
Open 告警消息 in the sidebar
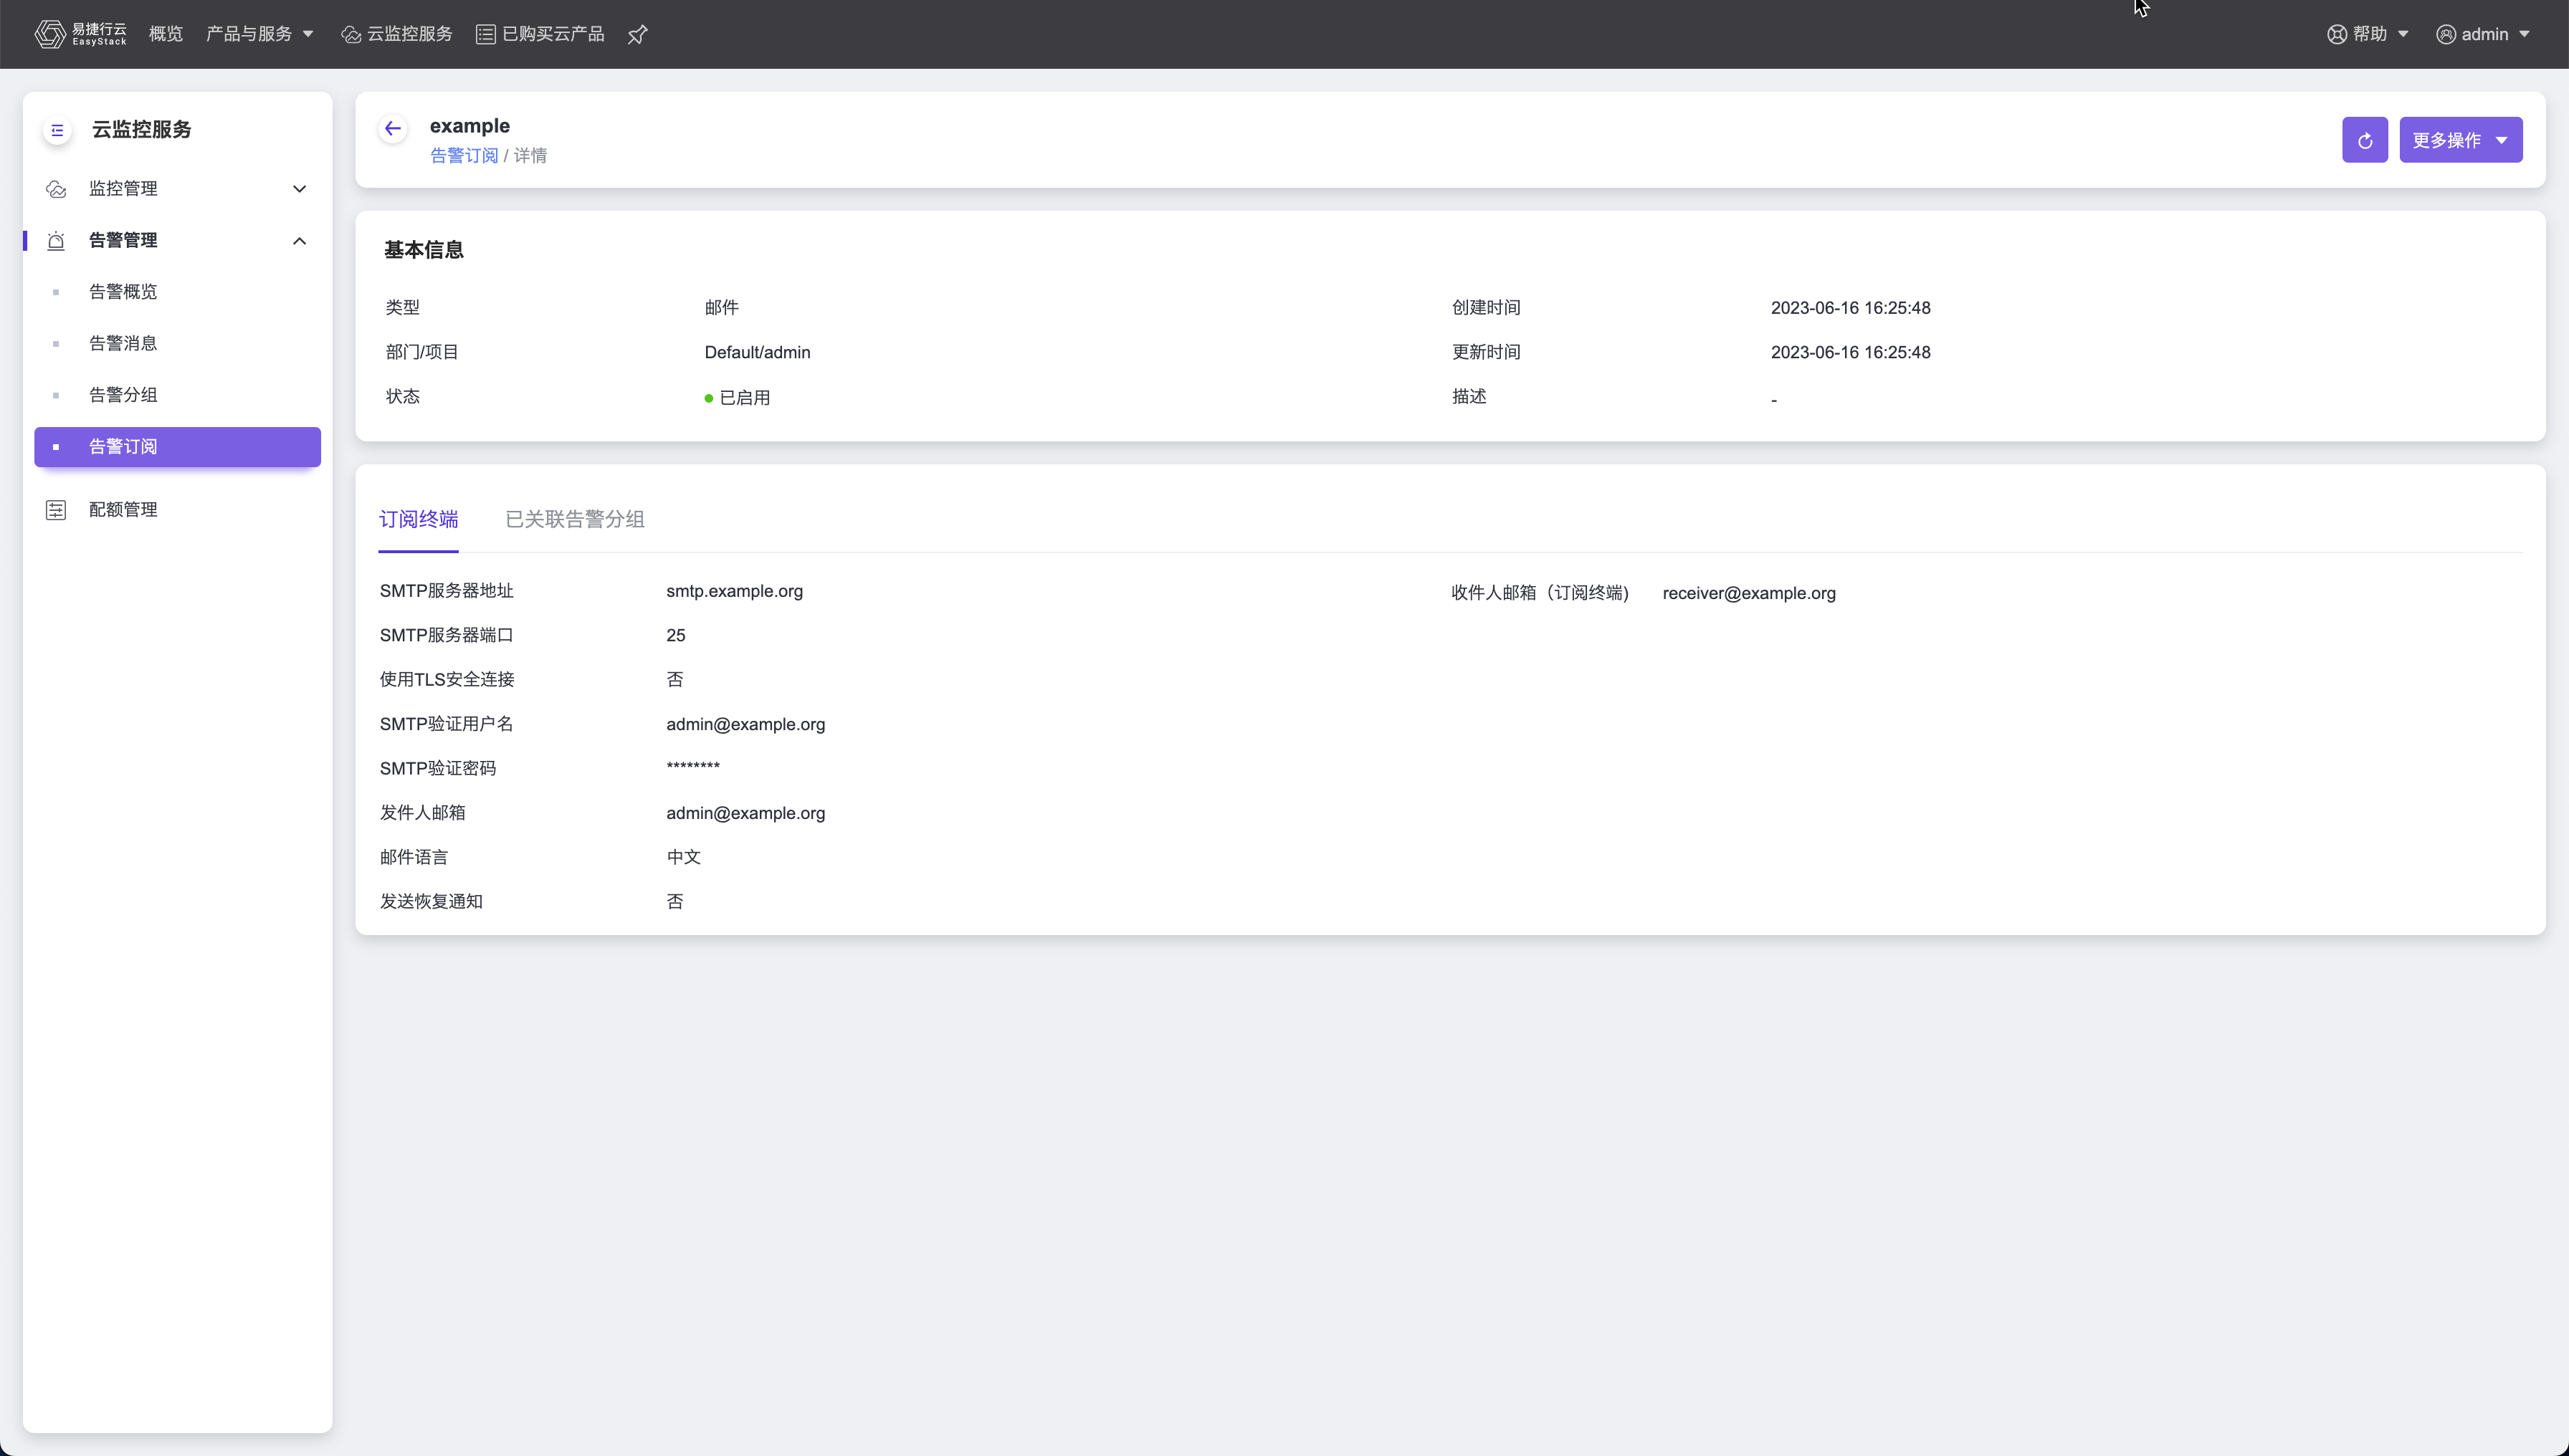(x=123, y=344)
